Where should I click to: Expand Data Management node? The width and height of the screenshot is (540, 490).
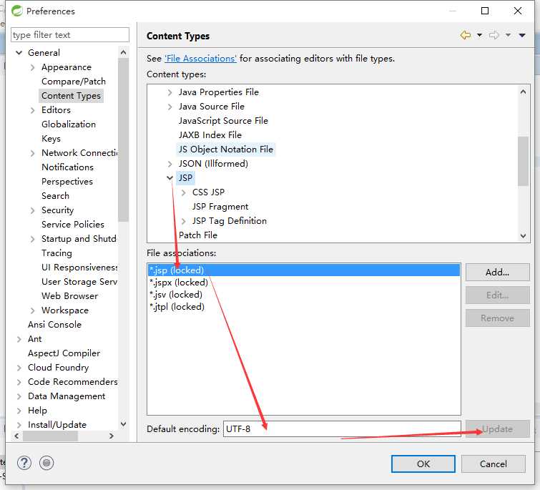[x=19, y=396]
